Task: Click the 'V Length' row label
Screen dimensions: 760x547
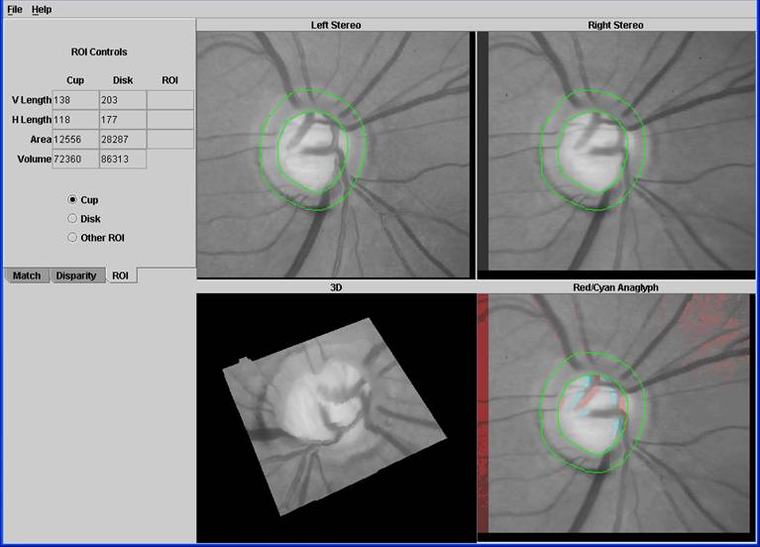Action: pos(32,100)
